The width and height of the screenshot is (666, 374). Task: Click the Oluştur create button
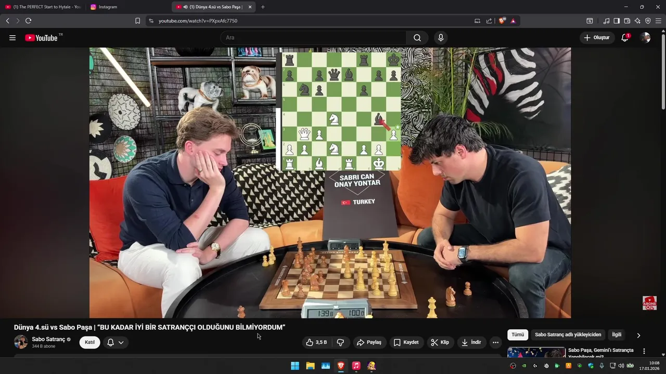pos(596,38)
